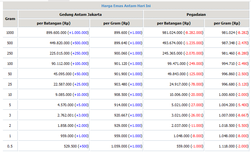
Task: Click the 25 gram row label
Action: click(10, 84)
